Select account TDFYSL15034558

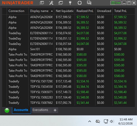41,87
